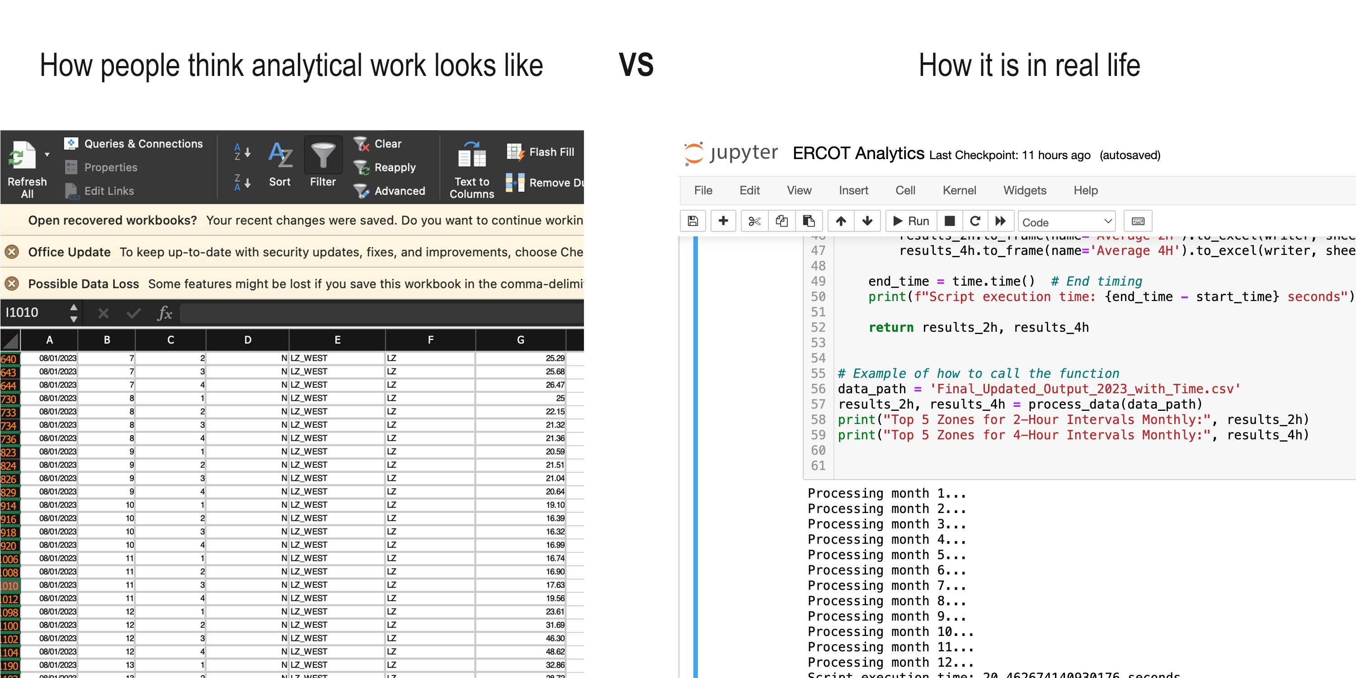Move the selected cell down

click(867, 221)
